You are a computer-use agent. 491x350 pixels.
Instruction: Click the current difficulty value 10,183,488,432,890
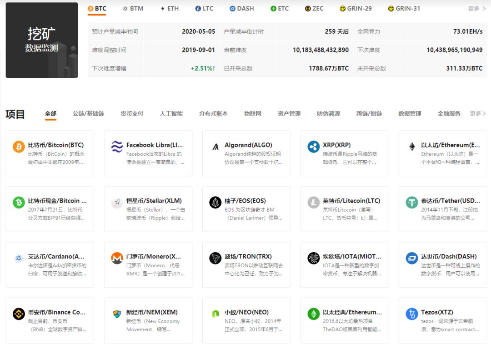pyautogui.click(x=321, y=50)
